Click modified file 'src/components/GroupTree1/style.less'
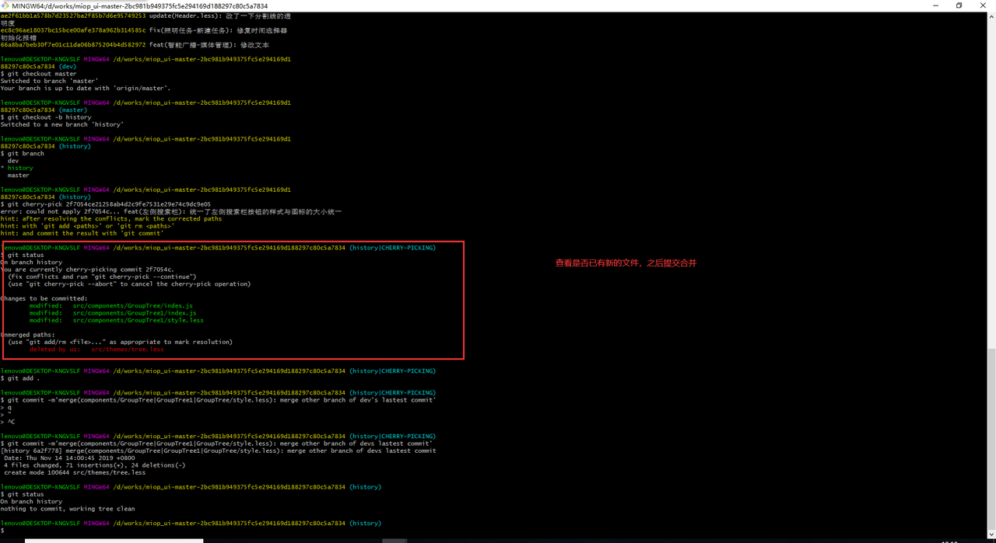This screenshot has height=543, width=996. (x=117, y=320)
